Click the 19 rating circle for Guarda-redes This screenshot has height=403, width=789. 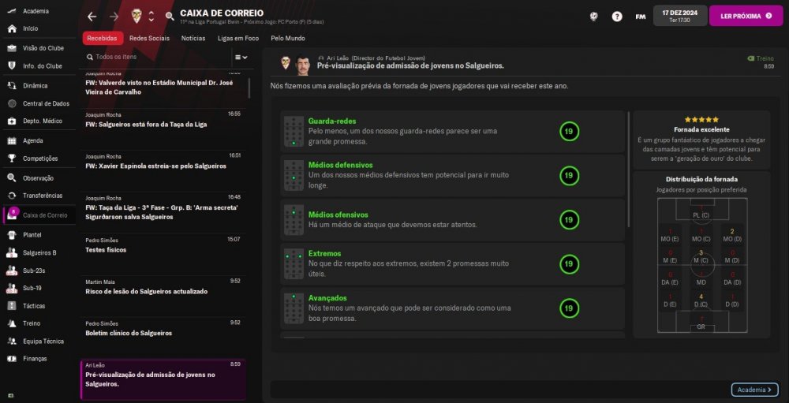pos(569,132)
